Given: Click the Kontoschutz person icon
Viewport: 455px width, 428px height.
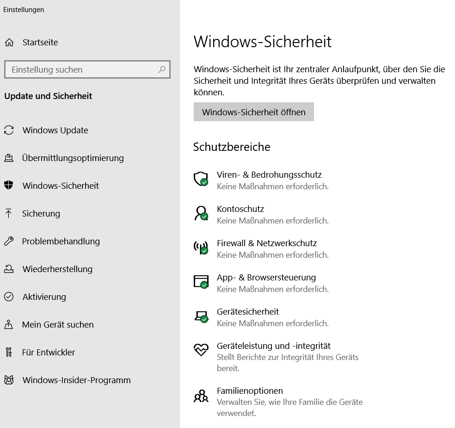Looking at the screenshot, I should click(201, 213).
